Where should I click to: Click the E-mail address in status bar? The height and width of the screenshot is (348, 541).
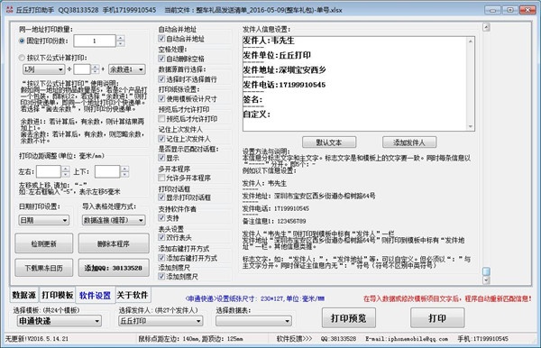[407, 339]
